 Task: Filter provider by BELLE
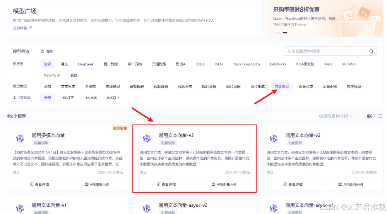click(x=201, y=64)
